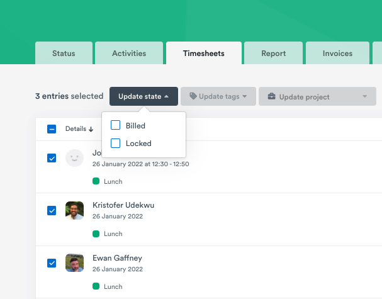Open the Activities tab
The height and width of the screenshot is (299, 382).
coord(129,54)
